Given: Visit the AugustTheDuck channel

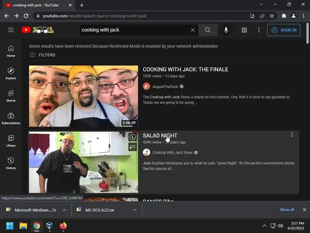Looking at the screenshot, I should click(x=166, y=86).
